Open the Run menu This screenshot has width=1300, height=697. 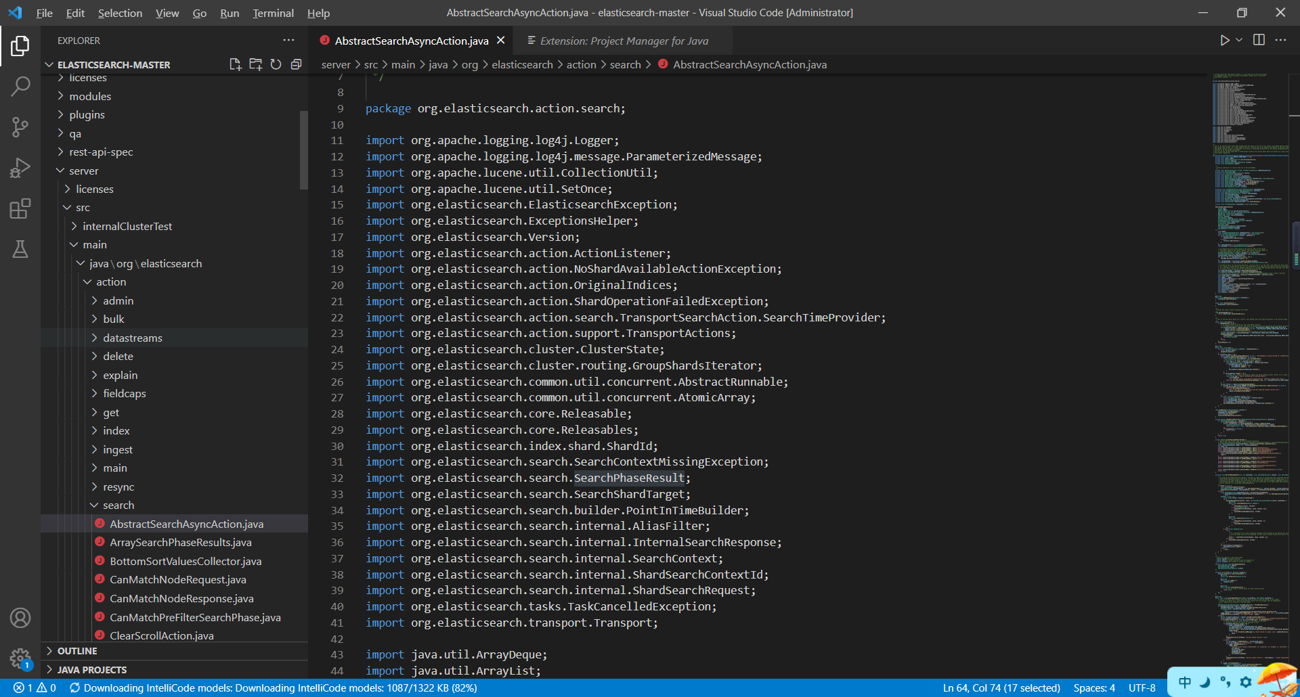click(x=230, y=13)
